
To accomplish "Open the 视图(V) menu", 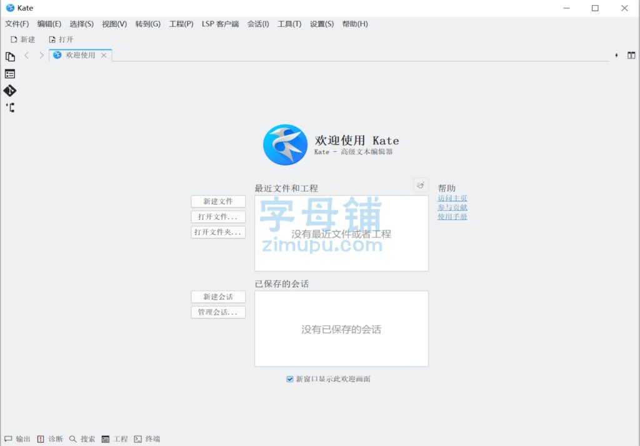I will [x=114, y=24].
